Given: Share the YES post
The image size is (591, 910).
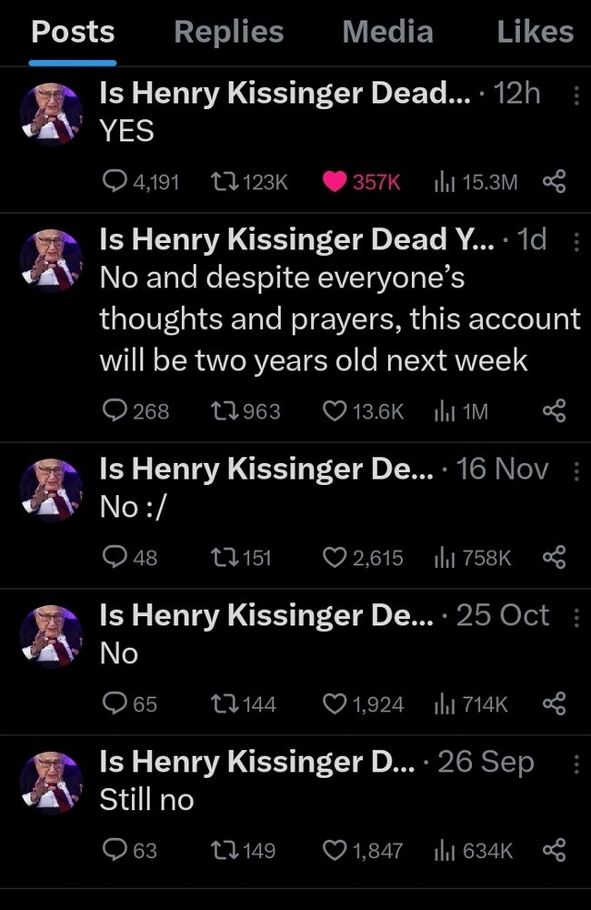Looking at the screenshot, I should pos(554,182).
